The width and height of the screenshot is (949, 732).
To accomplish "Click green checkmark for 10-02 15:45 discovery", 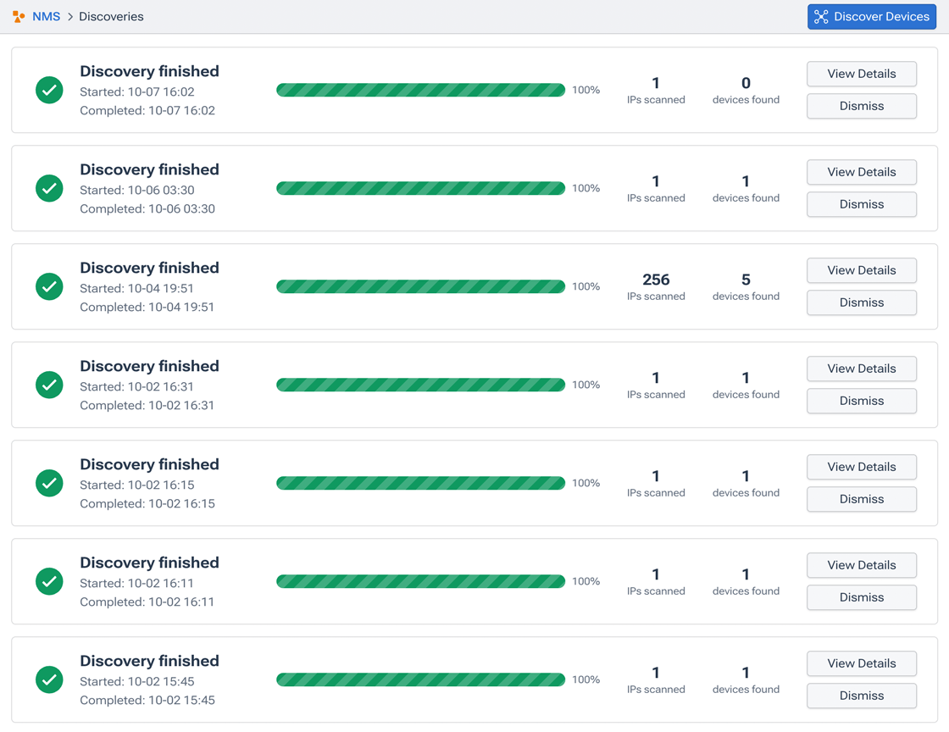I will (x=49, y=679).
